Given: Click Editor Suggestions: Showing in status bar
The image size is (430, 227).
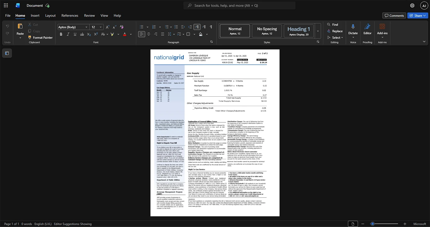Looking at the screenshot, I should (x=73, y=224).
